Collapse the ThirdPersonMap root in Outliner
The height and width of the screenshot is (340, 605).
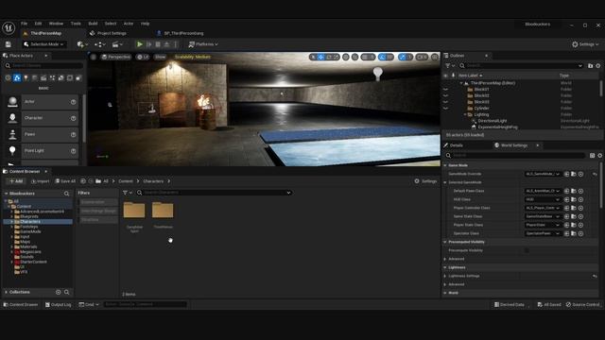click(x=461, y=83)
